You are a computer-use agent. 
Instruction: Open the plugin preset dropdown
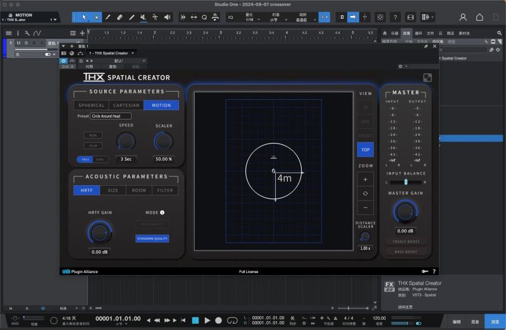pos(120,61)
